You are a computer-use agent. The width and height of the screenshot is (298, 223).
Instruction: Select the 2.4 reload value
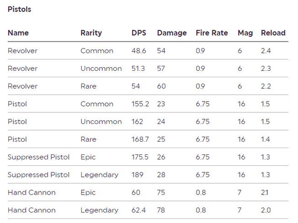coord(266,51)
